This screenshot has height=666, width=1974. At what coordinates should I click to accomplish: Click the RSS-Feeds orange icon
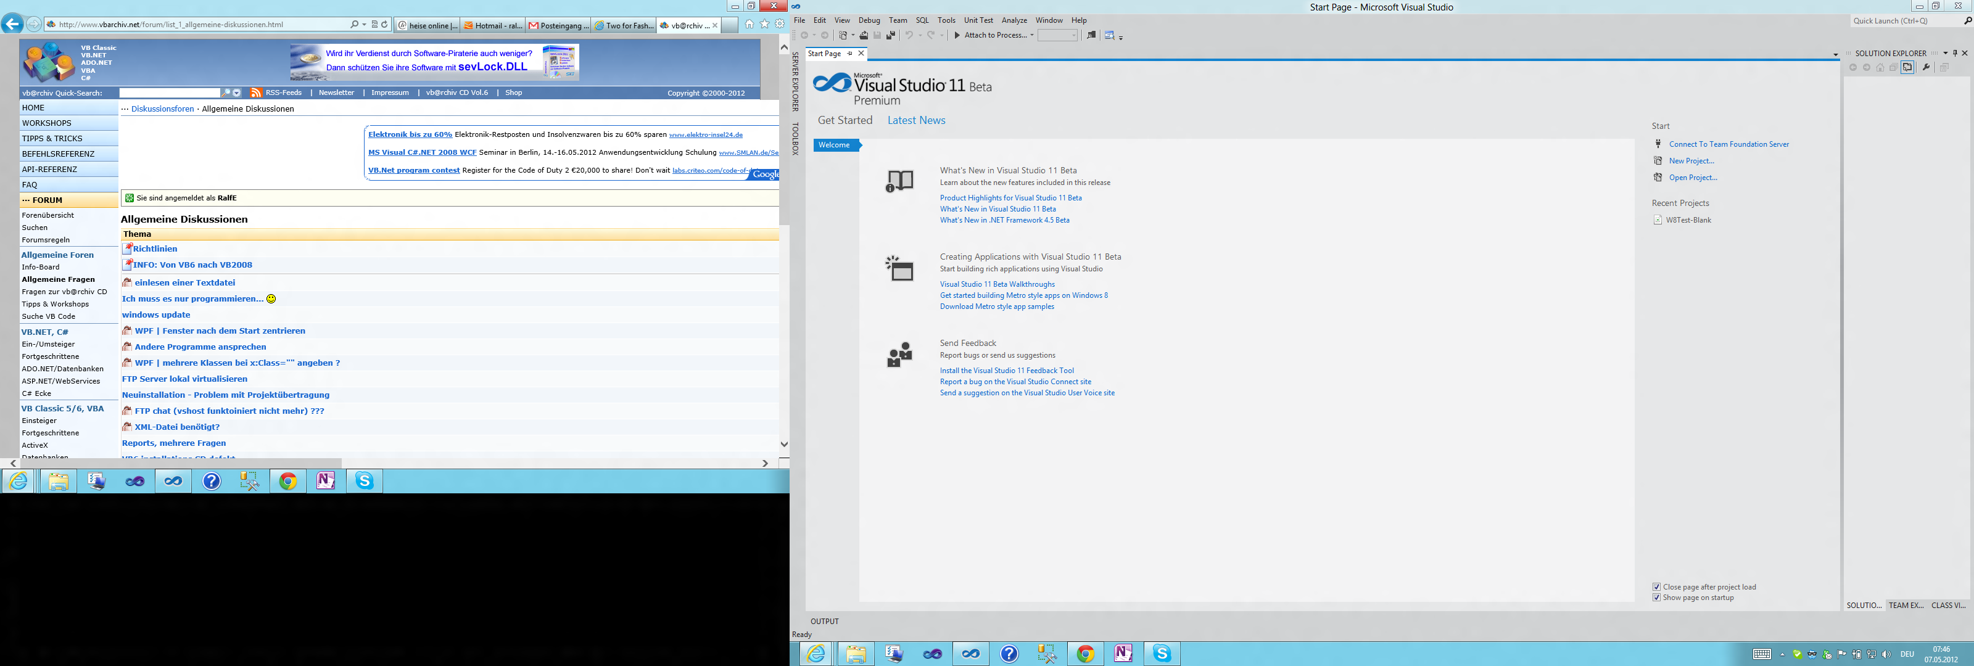pyautogui.click(x=256, y=92)
